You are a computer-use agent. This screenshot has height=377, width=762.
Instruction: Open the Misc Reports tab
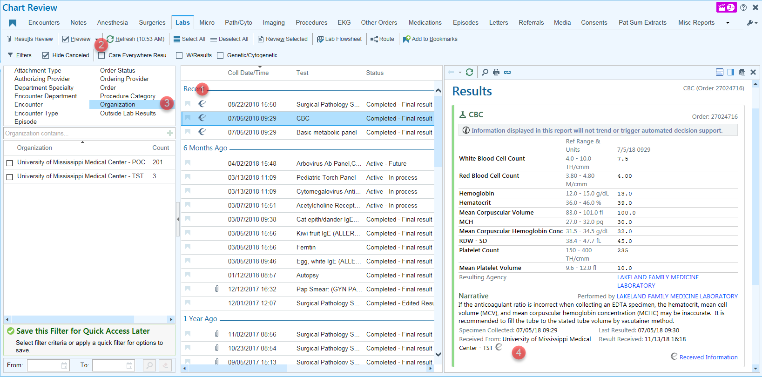point(696,22)
